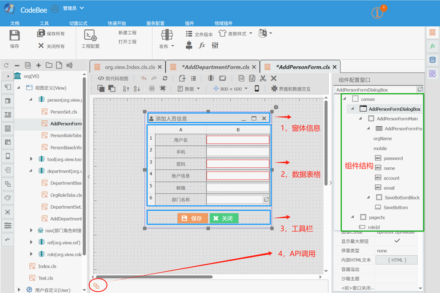Click the green Close (关闭) button on form
The width and height of the screenshot is (440, 293).
click(x=224, y=218)
